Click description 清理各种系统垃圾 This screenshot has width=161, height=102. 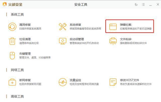click(29, 43)
